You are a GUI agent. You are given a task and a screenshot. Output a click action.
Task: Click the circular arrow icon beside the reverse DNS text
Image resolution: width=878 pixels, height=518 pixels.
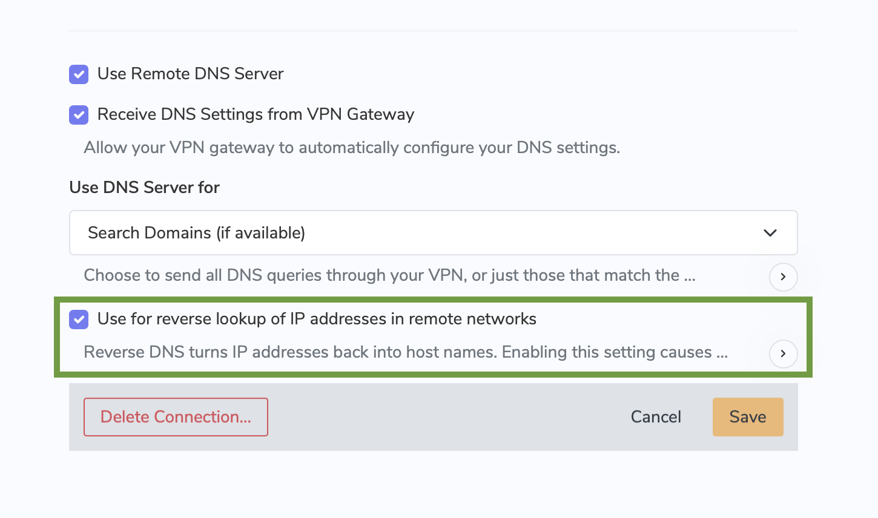(783, 354)
